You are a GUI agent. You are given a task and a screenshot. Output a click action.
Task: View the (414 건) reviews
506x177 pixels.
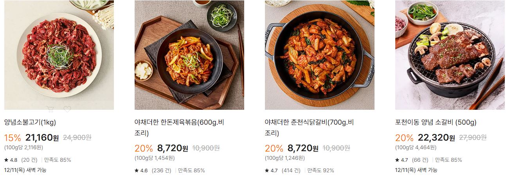(291, 170)
